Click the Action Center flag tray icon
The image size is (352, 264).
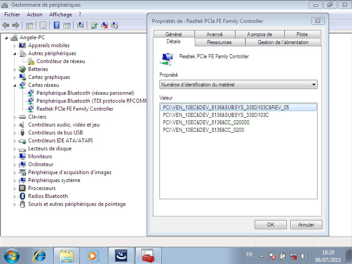[x=272, y=256]
